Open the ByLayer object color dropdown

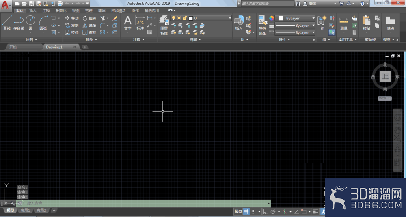pos(296,18)
